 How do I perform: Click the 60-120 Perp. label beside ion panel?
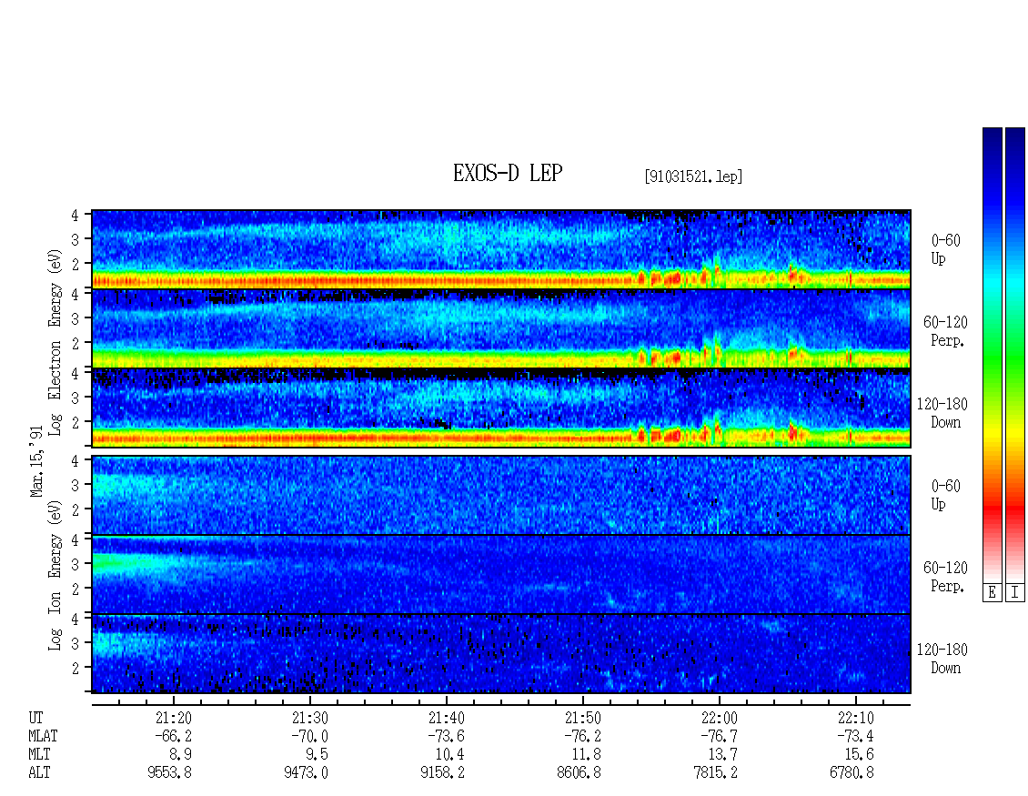tap(944, 577)
